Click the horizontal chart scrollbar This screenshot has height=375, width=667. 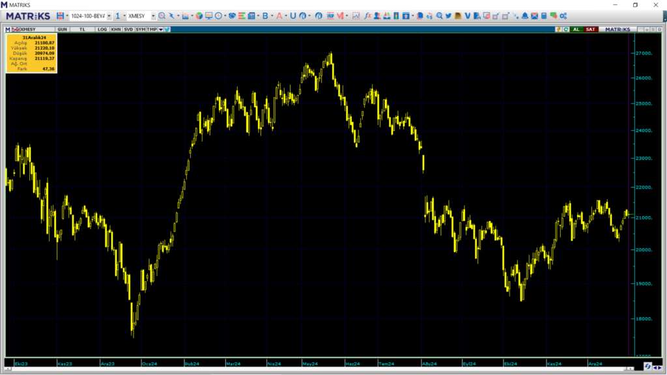tap(319, 368)
